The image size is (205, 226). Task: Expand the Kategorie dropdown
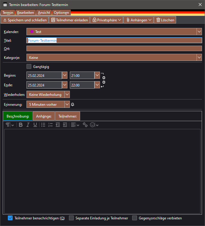pos(199,57)
